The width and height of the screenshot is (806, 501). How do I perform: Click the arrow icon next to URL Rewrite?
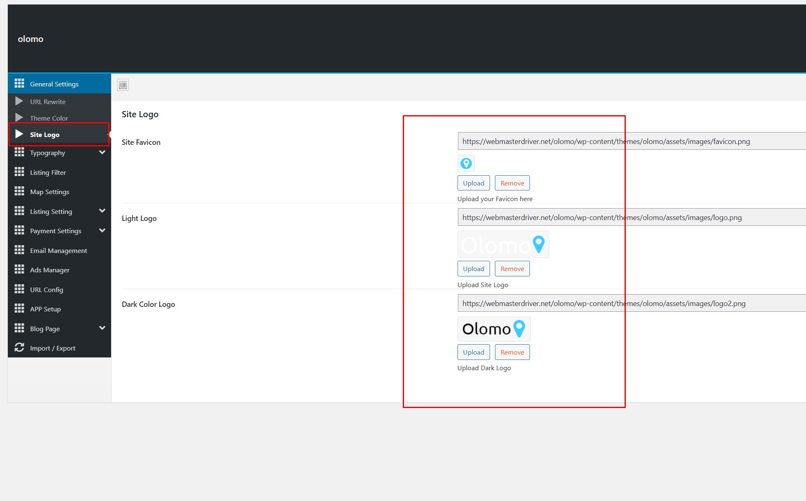19,101
